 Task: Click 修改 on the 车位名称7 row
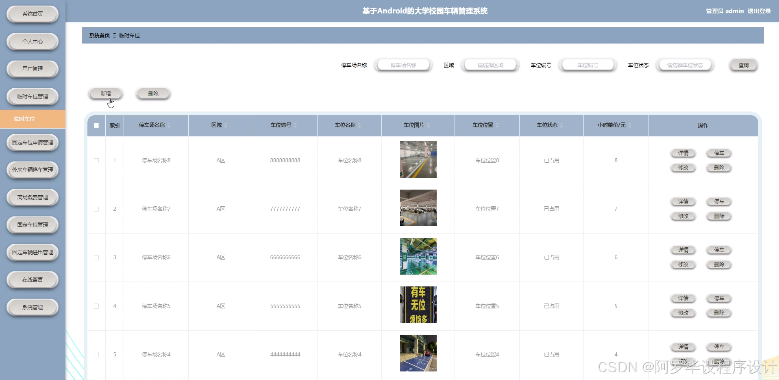[x=683, y=216]
